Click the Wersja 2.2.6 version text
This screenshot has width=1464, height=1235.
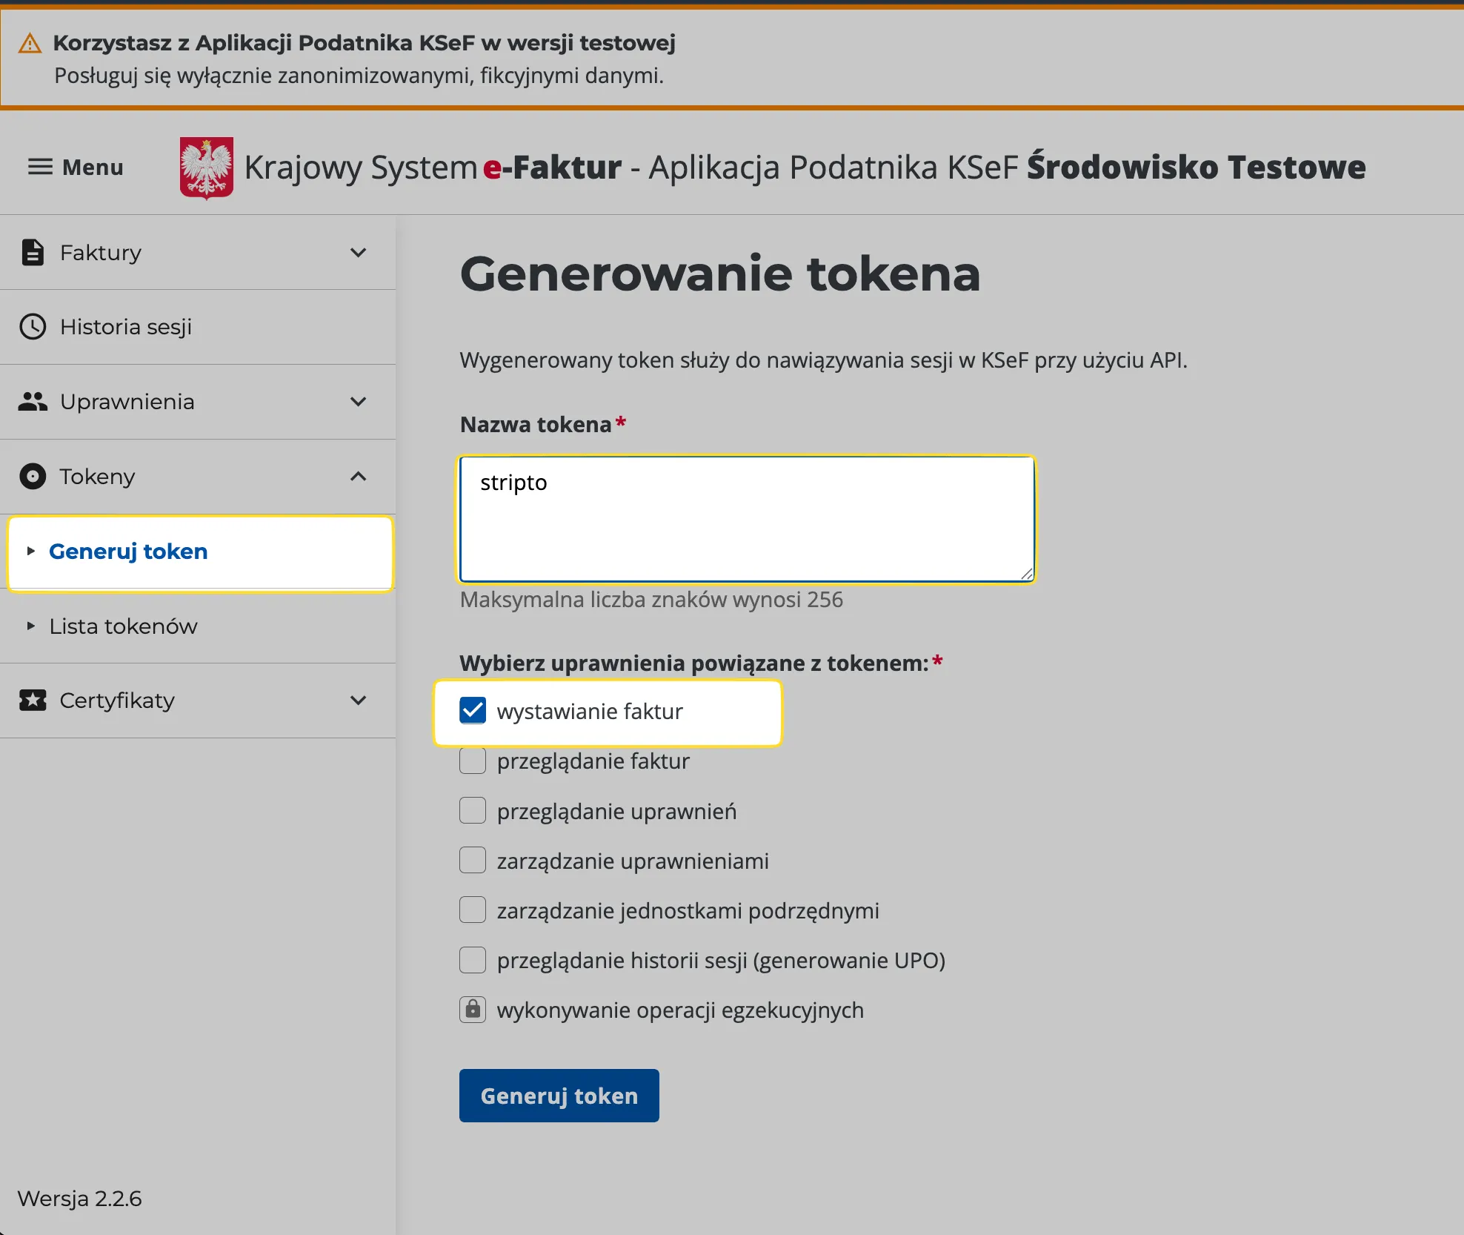click(80, 1199)
